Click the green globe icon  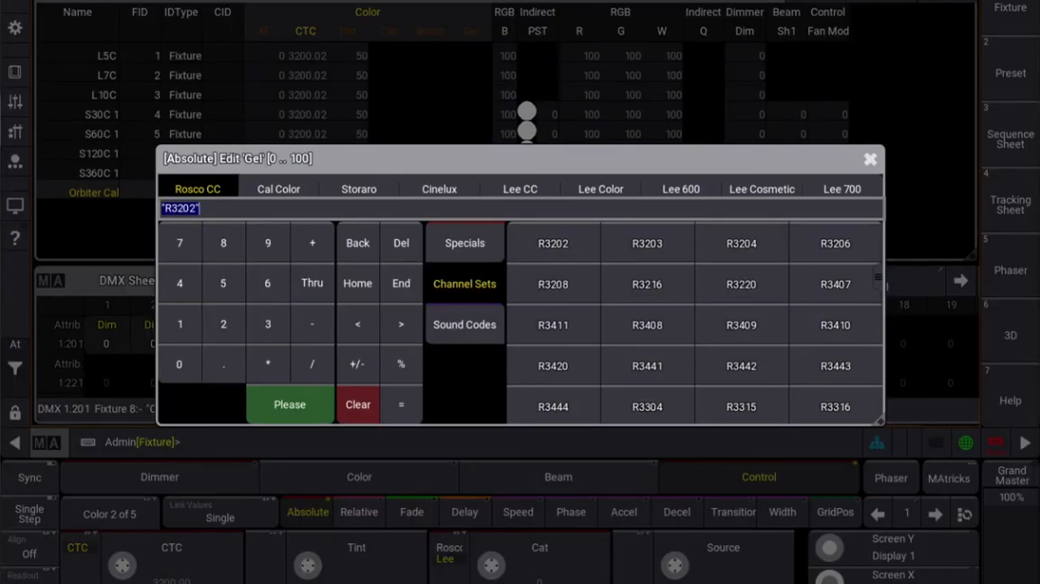point(965,443)
